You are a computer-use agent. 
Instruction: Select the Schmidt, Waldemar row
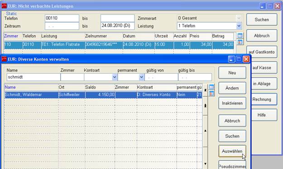[x=103, y=95]
